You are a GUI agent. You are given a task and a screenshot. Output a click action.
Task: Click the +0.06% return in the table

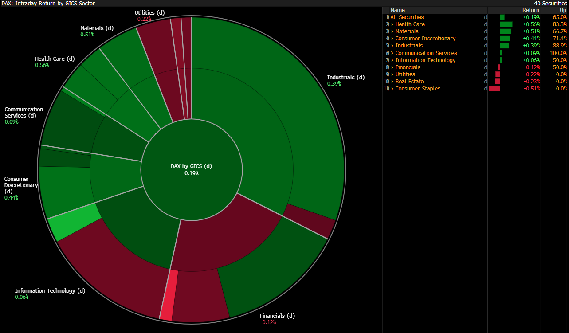(x=531, y=60)
